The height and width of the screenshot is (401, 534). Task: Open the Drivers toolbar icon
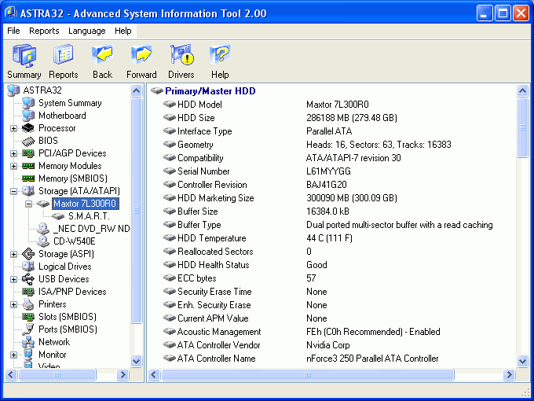click(181, 54)
